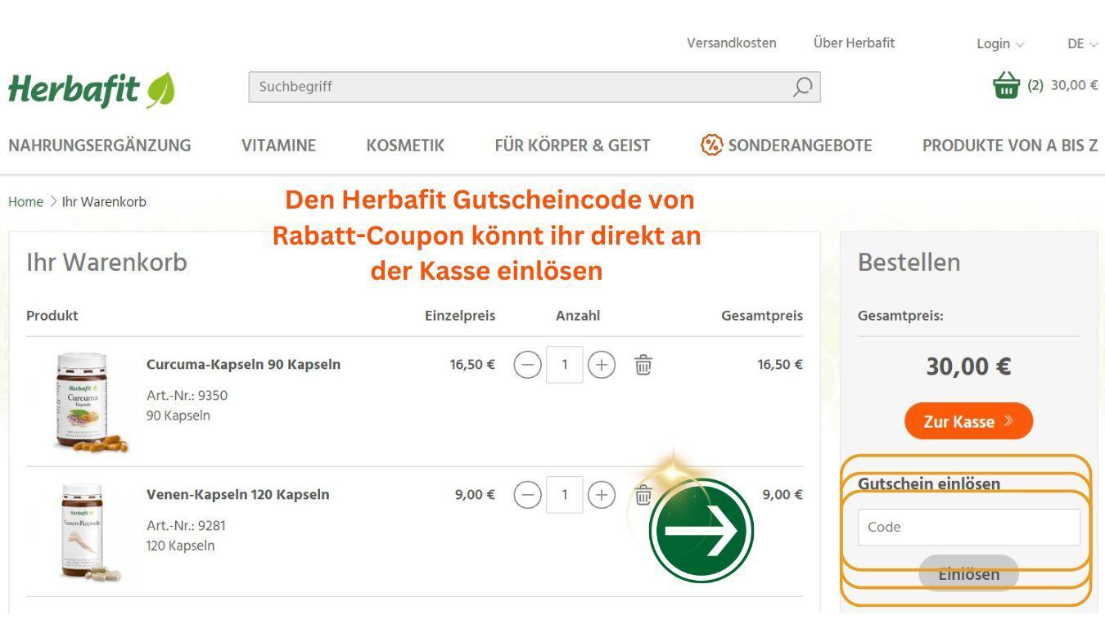Expand the Login dropdown
This screenshot has width=1105, height=638.
point(1000,43)
